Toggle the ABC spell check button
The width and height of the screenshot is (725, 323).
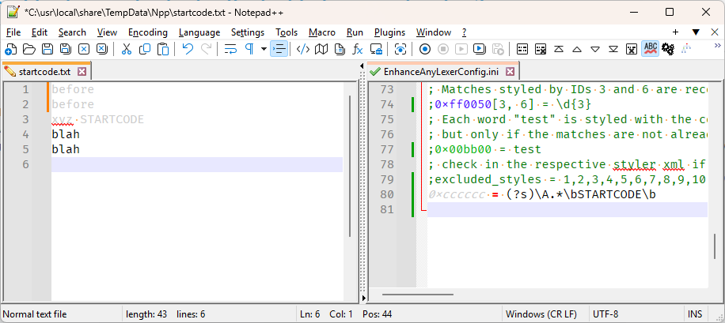(x=650, y=49)
